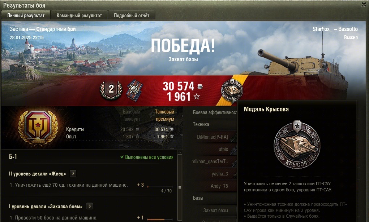Select the Личный результат tab

tap(26, 15)
